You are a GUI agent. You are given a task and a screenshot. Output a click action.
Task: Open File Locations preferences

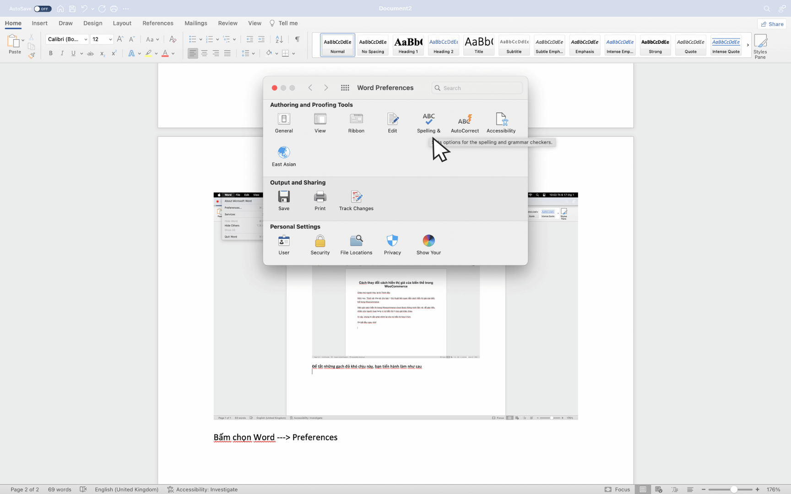[x=356, y=245]
